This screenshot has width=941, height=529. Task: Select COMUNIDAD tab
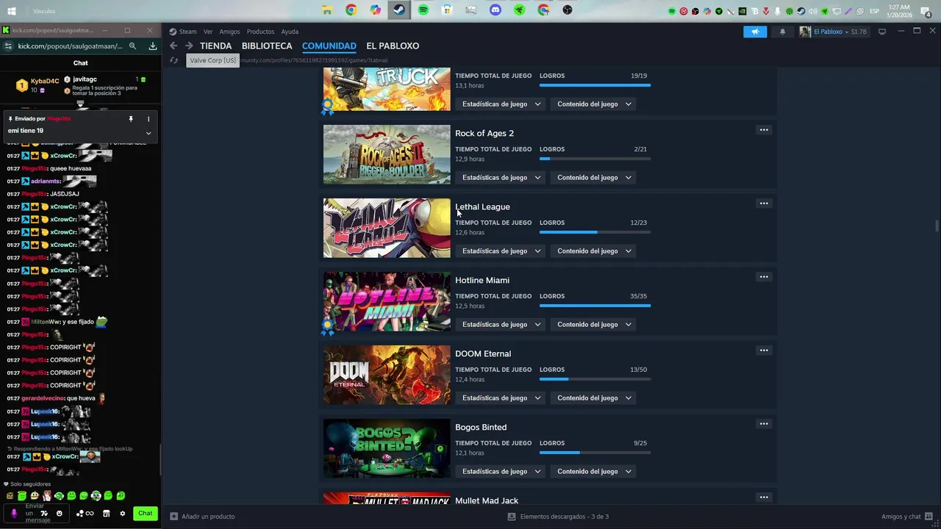329,46
